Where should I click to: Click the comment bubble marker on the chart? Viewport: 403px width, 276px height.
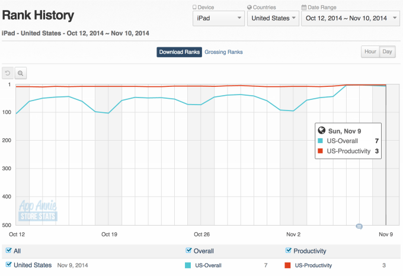point(359,226)
